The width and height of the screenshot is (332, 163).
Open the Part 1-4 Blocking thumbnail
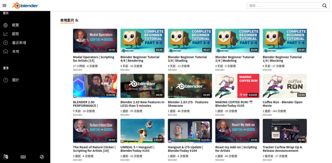[285, 41]
